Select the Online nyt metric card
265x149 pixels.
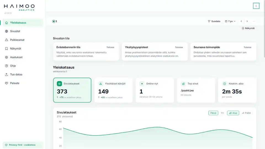pyautogui.click(x=155, y=90)
